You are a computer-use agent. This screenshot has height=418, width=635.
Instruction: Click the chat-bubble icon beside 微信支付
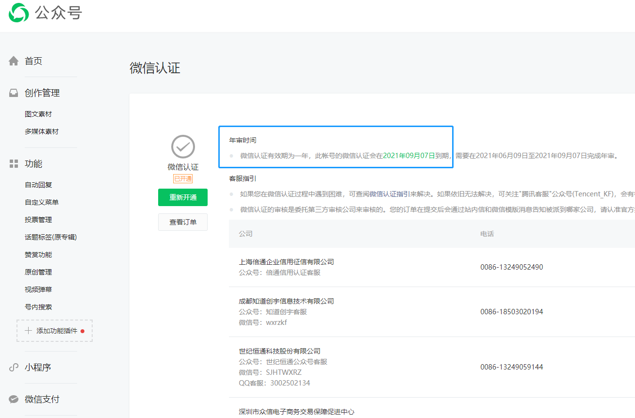(x=14, y=400)
